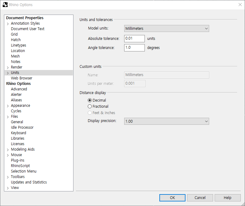Expand the Annotation Styles tree node
245x206 pixels.
pos(8,24)
